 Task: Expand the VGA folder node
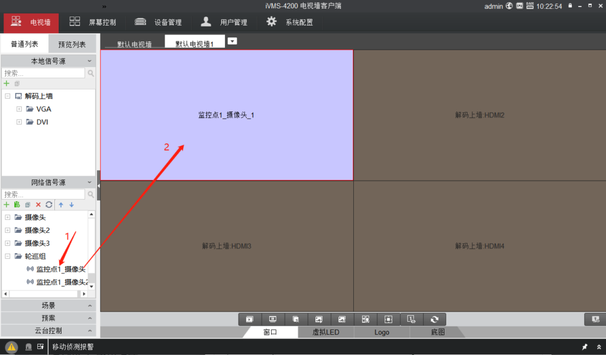coord(19,109)
